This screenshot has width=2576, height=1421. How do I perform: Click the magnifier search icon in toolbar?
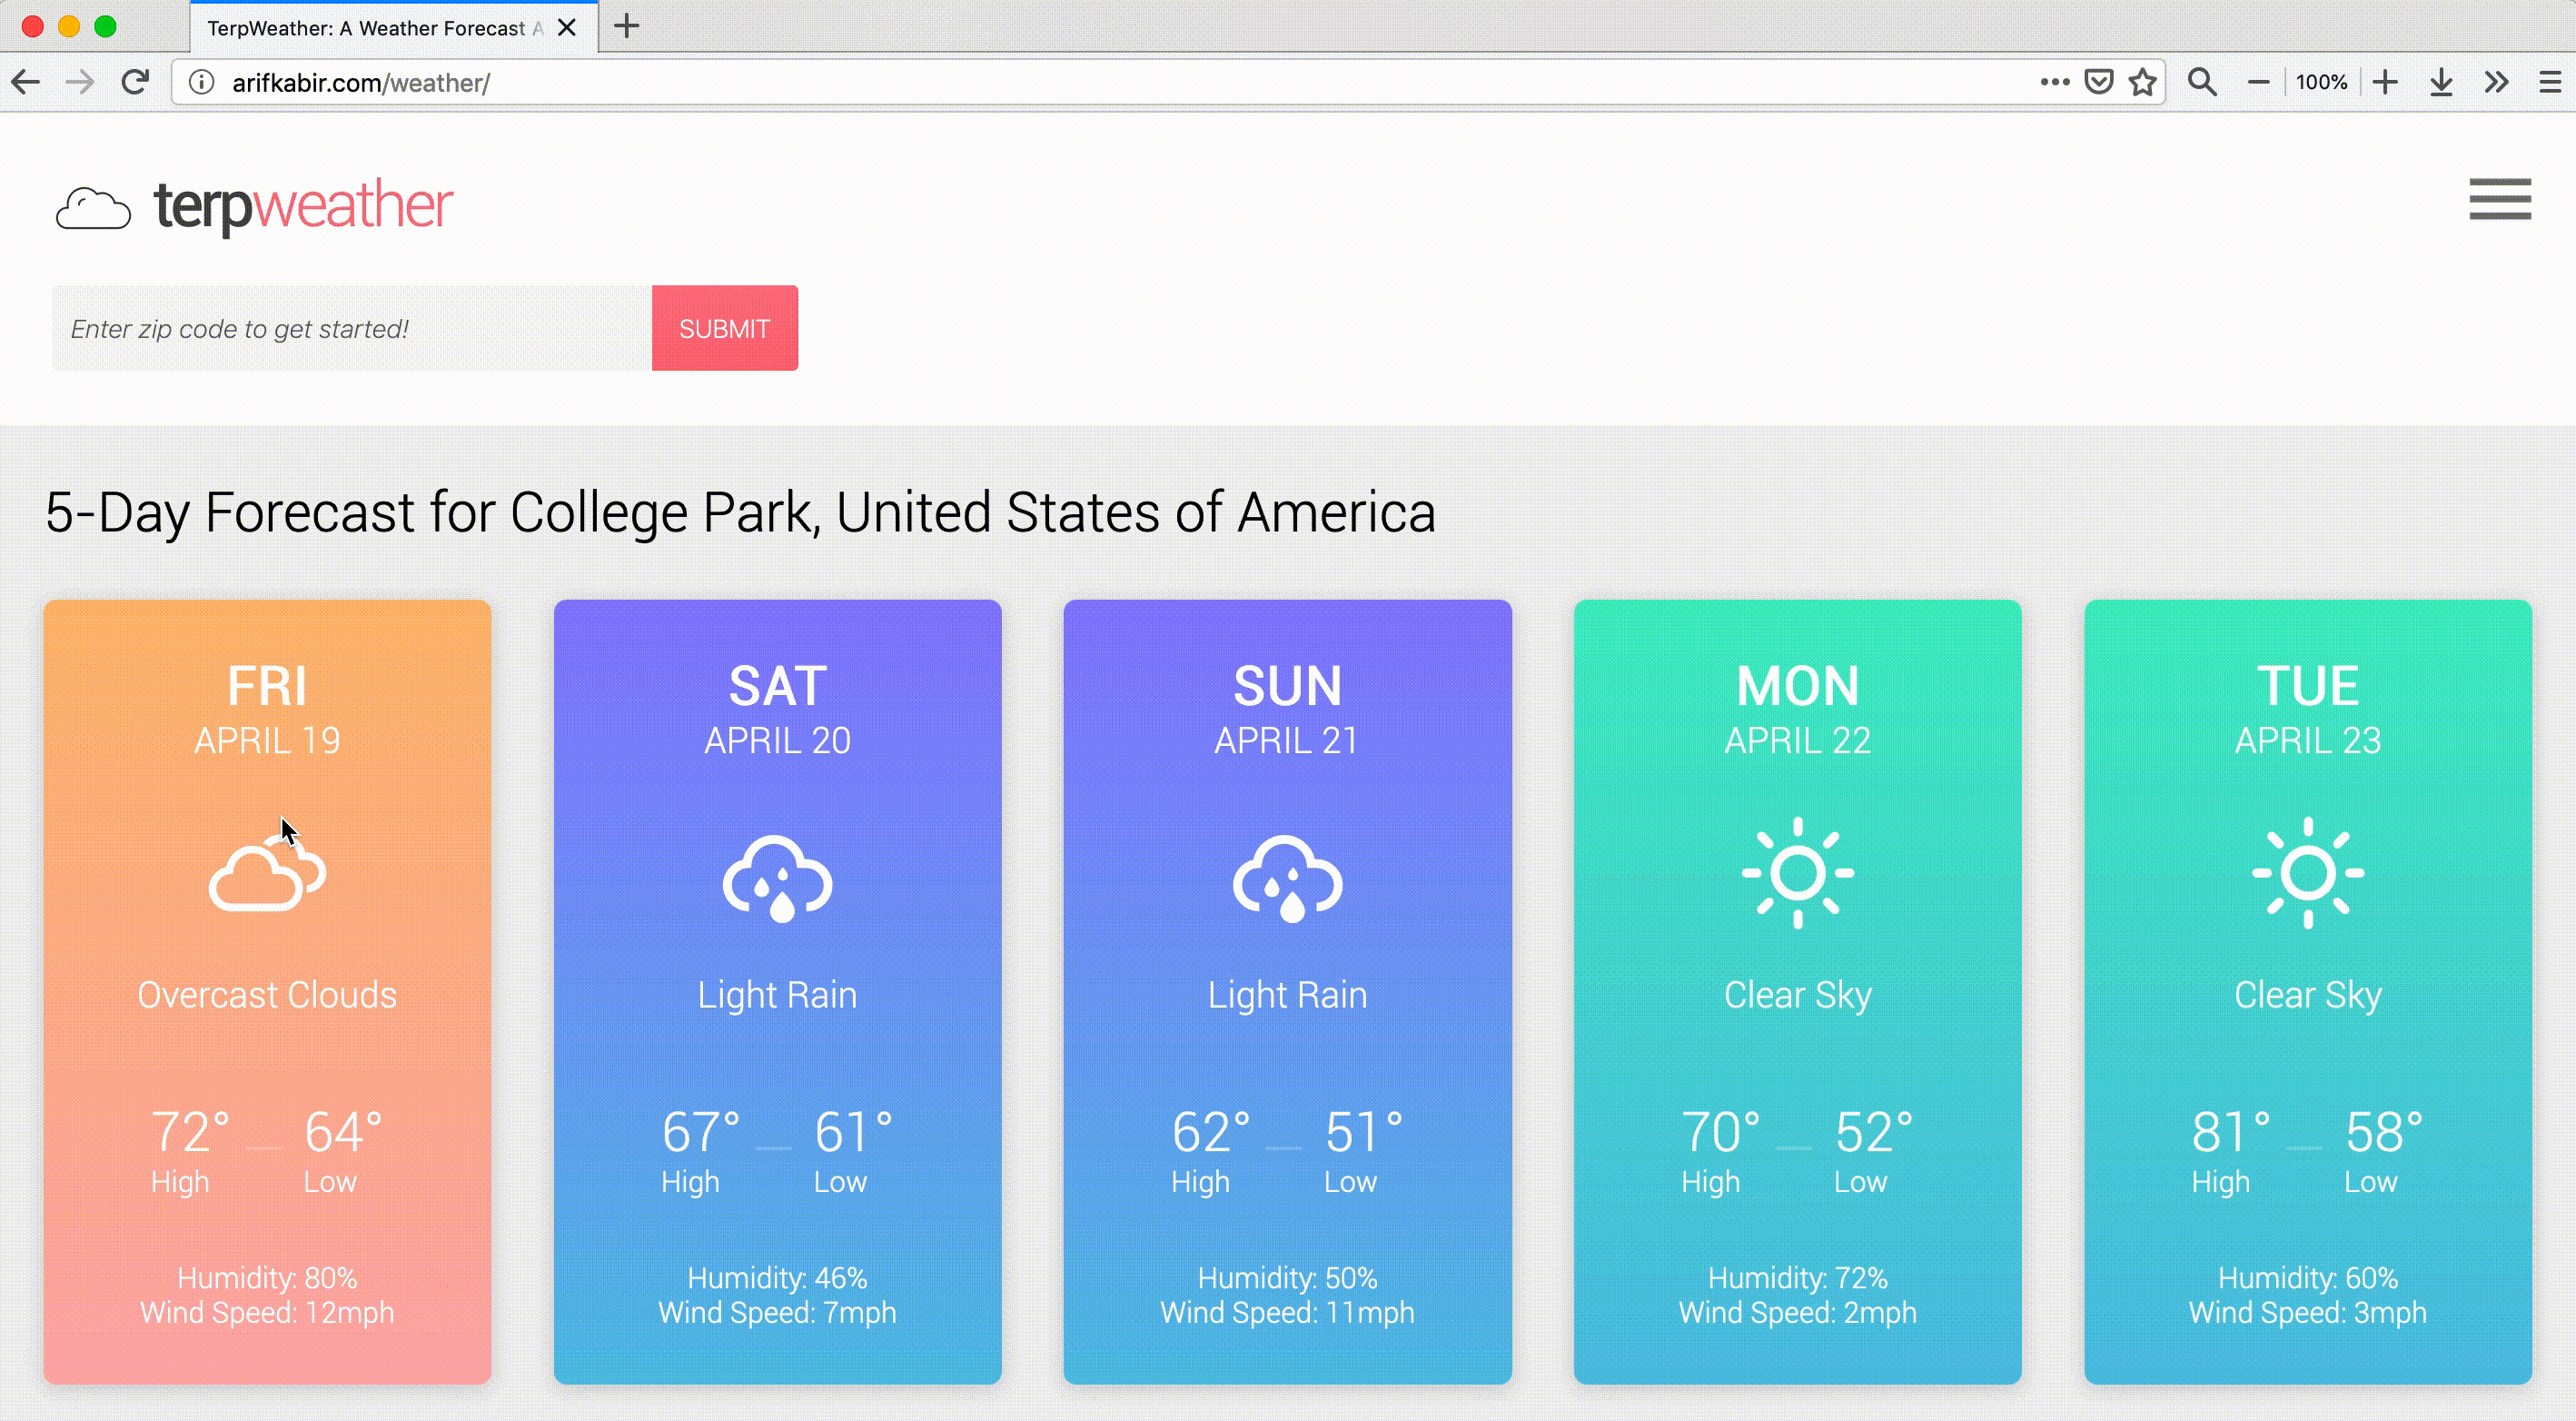[2202, 82]
